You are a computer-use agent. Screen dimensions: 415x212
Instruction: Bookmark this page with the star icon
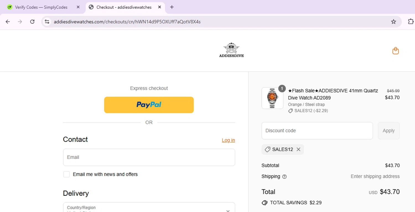coord(393,22)
